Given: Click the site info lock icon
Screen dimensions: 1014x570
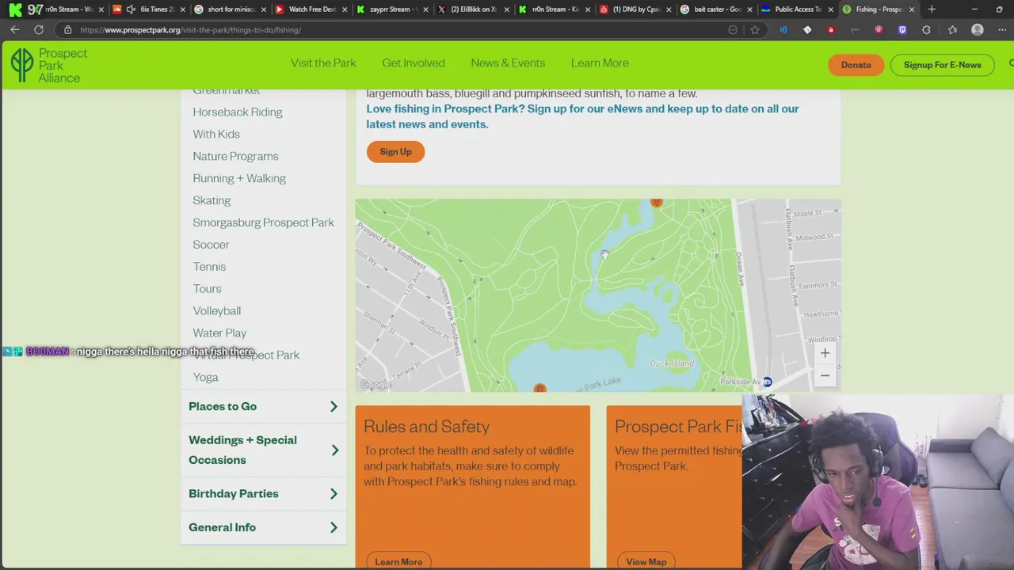Looking at the screenshot, I should (x=68, y=30).
